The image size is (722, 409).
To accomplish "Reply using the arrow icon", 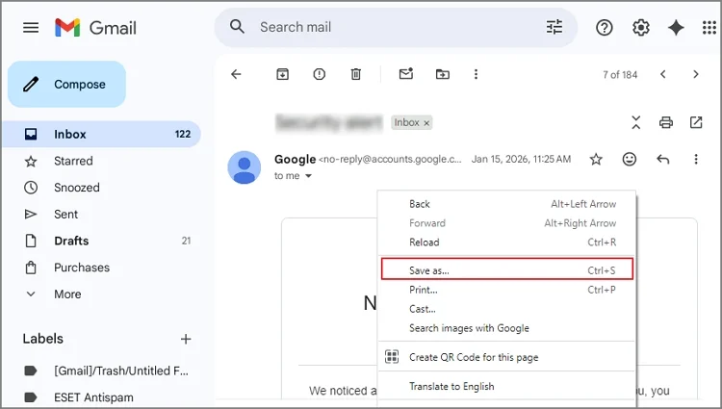I will coord(662,159).
